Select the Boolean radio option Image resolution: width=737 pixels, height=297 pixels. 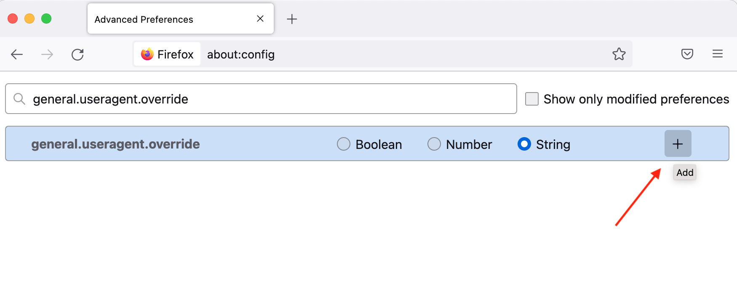tap(344, 144)
